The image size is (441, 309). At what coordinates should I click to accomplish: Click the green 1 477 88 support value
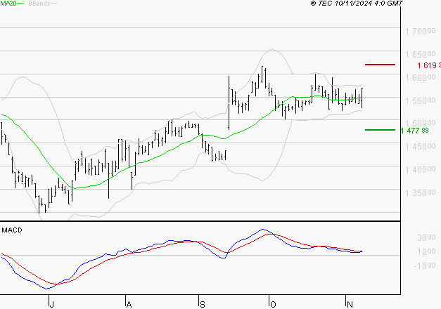[x=414, y=131]
